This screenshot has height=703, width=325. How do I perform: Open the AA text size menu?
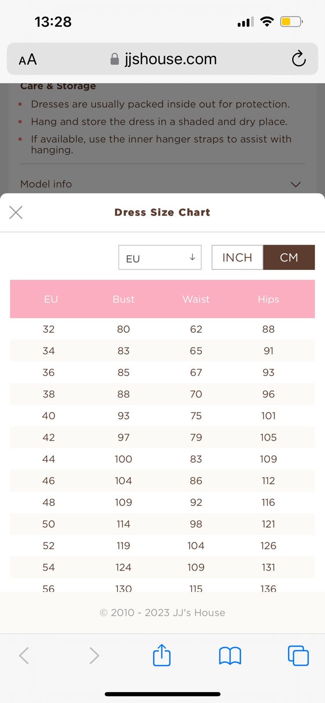[x=28, y=59]
